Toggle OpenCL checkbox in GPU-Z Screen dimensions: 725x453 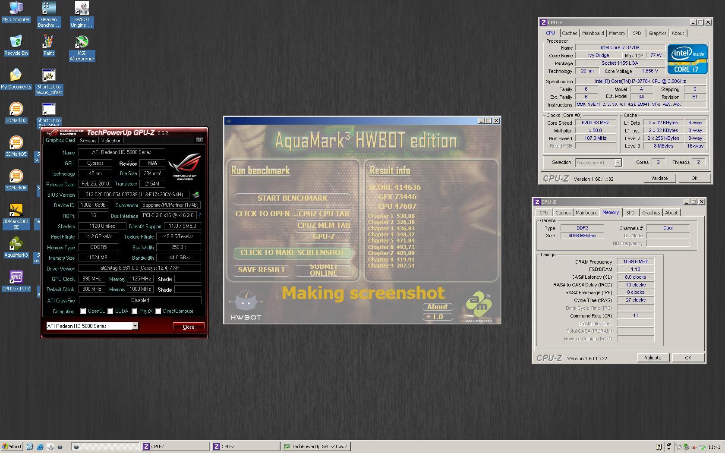83,311
